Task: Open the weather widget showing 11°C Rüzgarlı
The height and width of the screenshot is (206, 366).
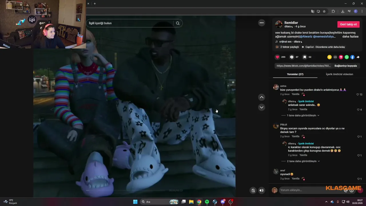Action: pyautogui.click(x=10, y=202)
